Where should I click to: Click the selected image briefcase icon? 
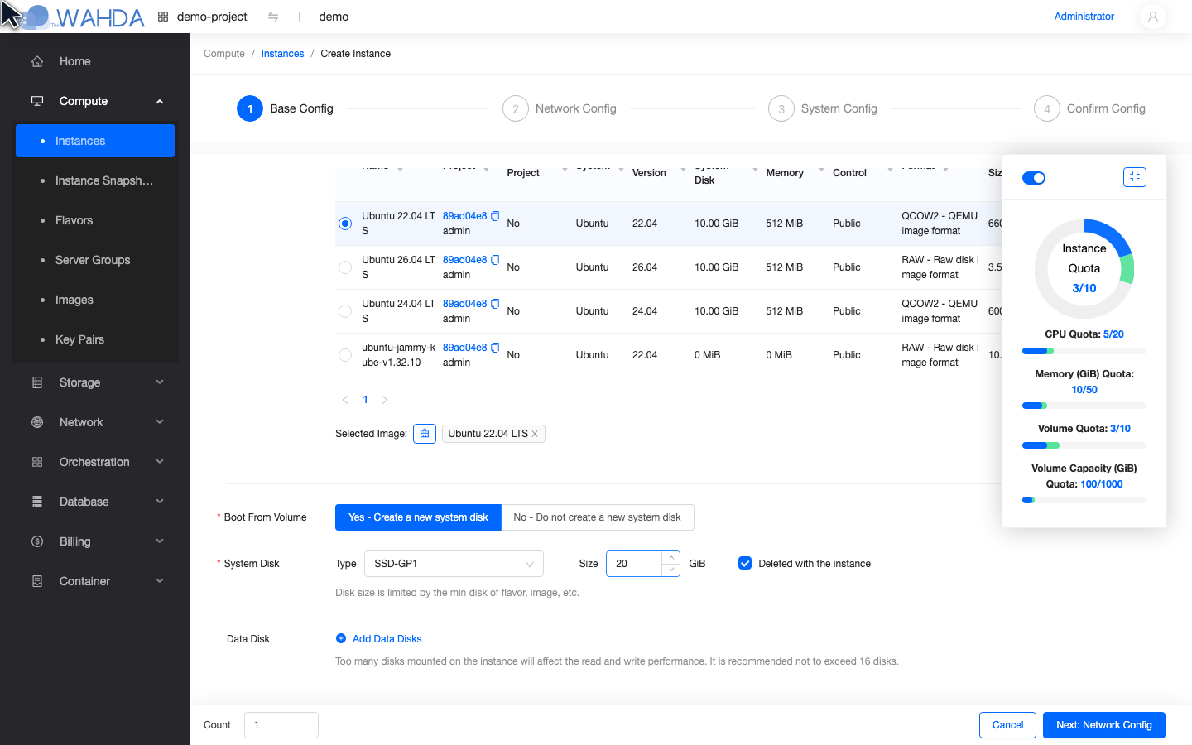425,434
